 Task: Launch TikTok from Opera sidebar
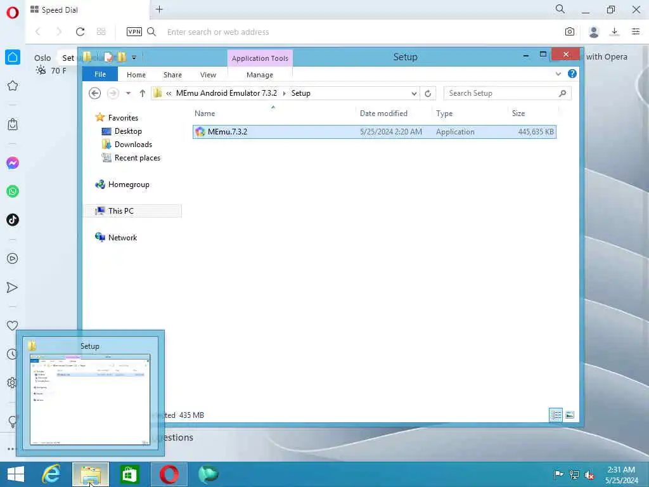tap(13, 219)
